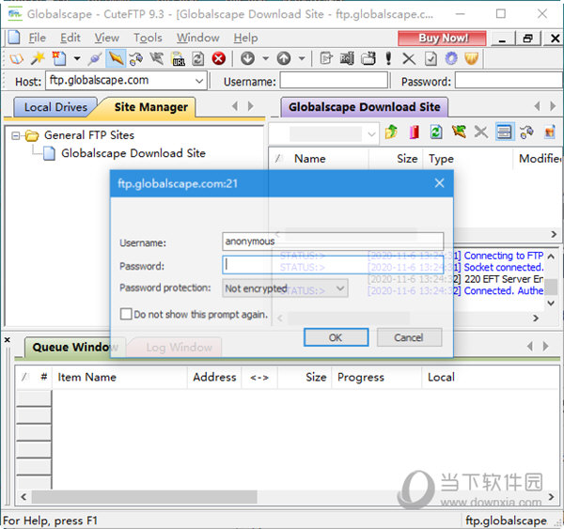Select the Site Manager tab
Viewport: 564px width, 529px height.
click(150, 107)
